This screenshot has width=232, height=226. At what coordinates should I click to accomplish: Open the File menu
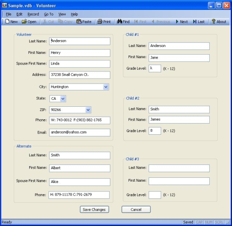coord(9,14)
